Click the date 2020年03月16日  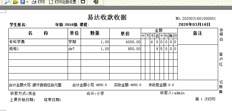point(194,24)
